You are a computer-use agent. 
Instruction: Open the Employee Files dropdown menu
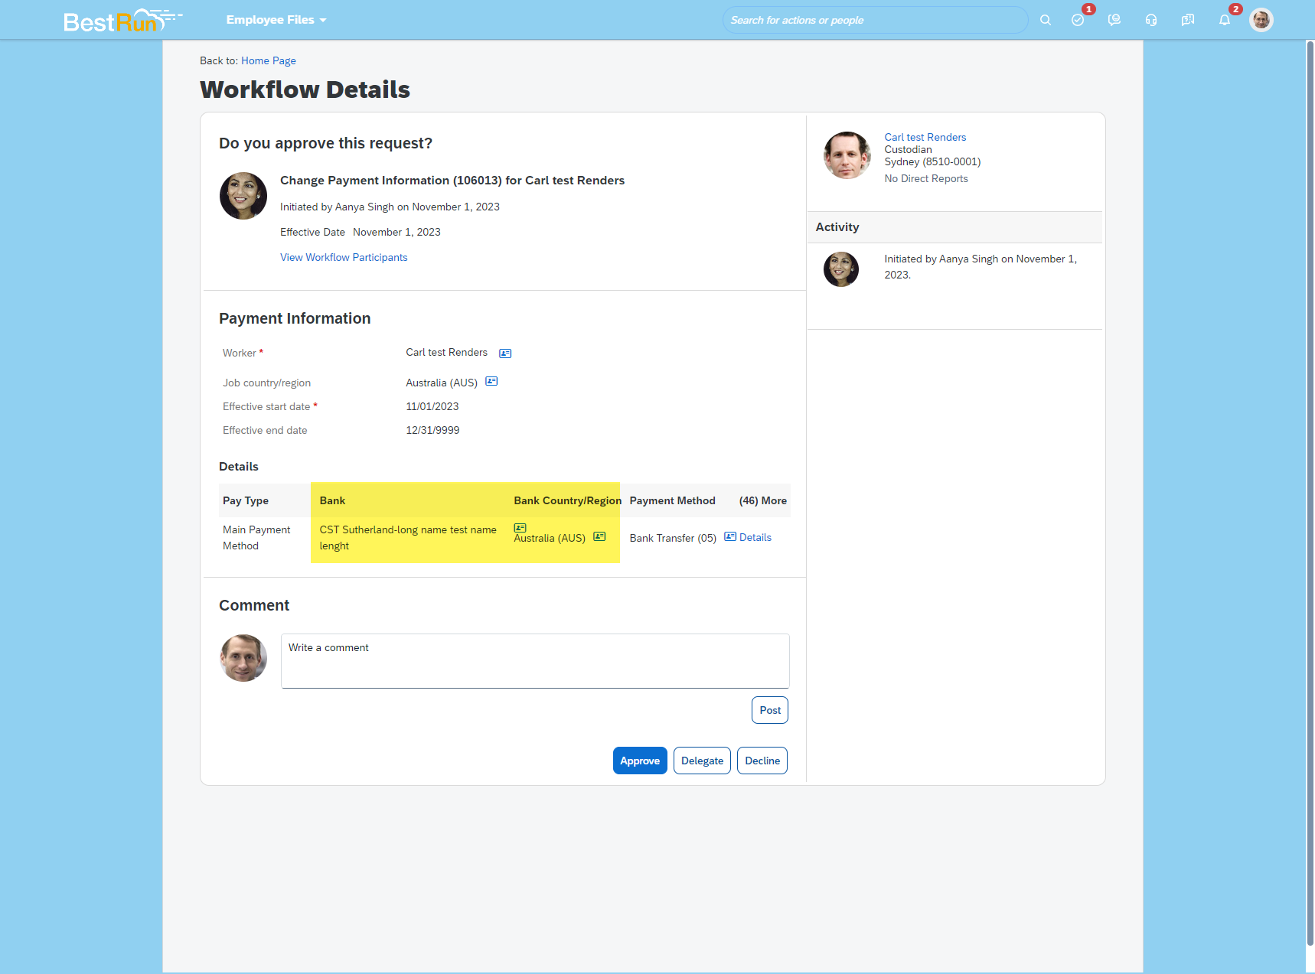276,20
